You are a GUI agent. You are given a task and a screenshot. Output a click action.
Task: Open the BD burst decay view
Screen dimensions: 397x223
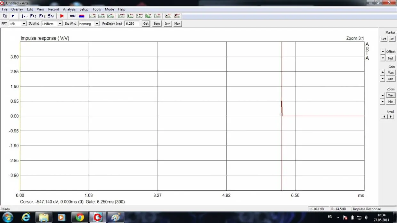pyautogui.click(x=157, y=16)
